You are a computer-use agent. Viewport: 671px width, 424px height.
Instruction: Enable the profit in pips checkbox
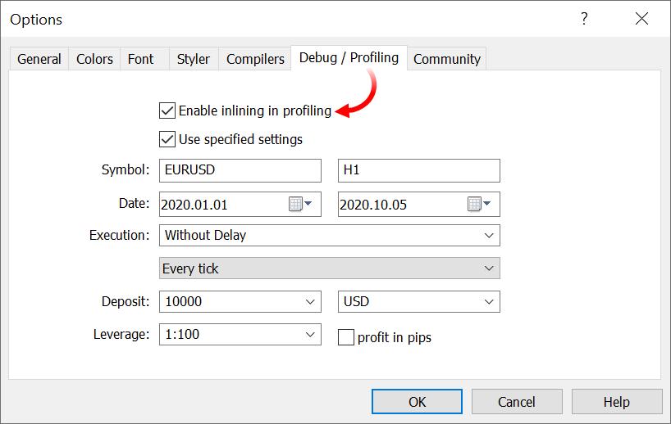tap(346, 337)
